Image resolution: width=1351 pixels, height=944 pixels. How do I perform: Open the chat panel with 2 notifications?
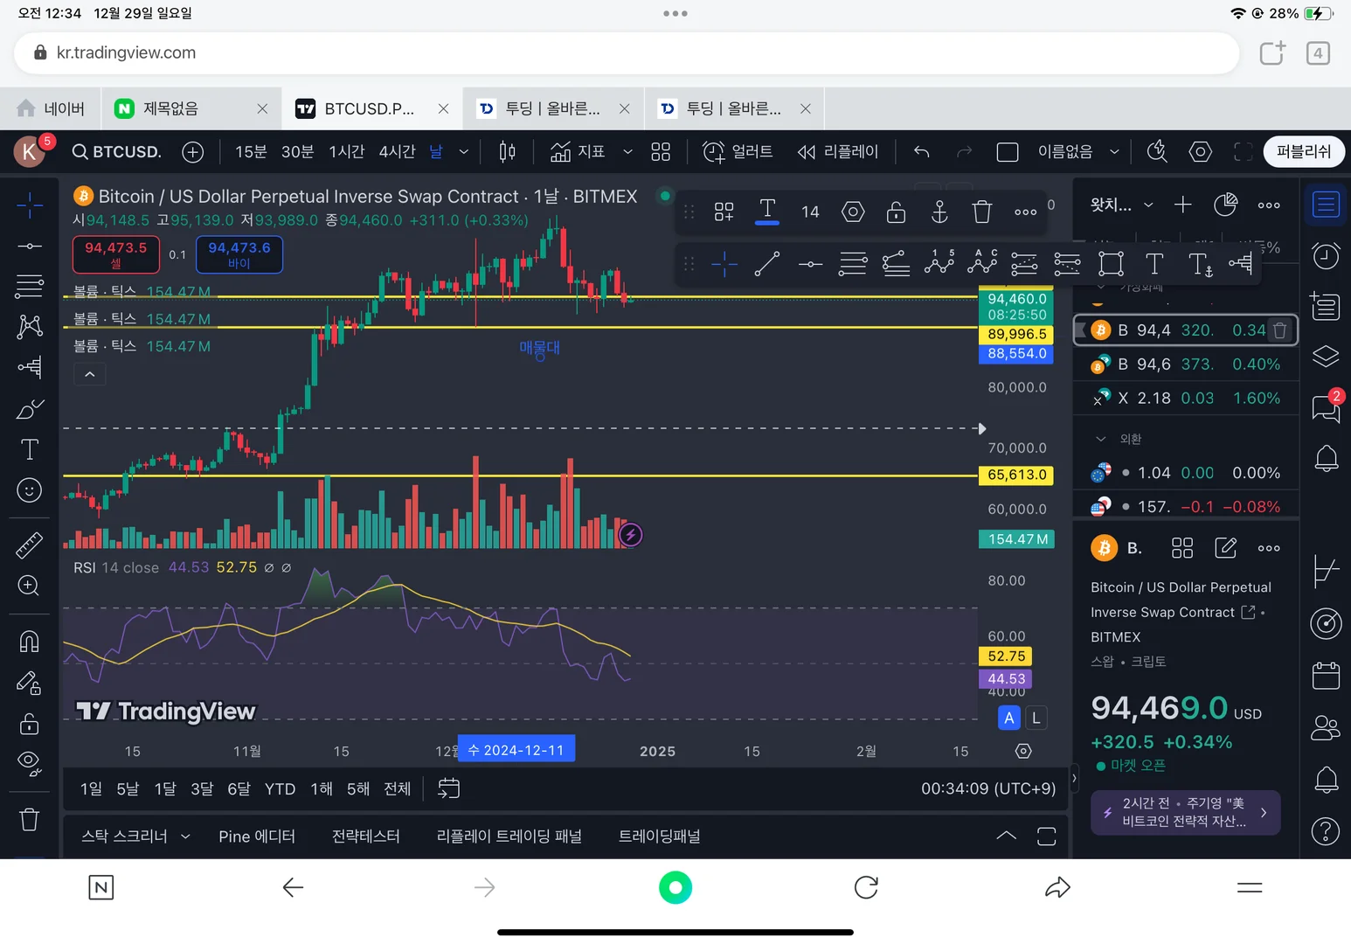click(1326, 406)
